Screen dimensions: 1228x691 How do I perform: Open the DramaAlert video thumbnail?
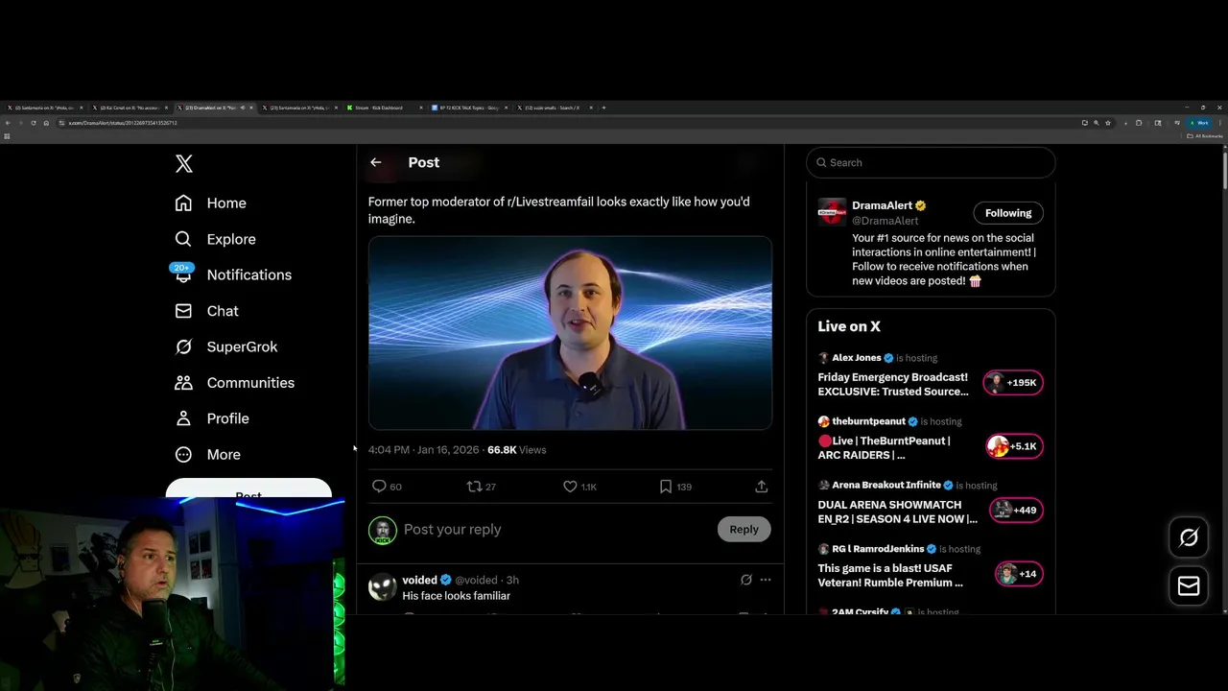(570, 333)
